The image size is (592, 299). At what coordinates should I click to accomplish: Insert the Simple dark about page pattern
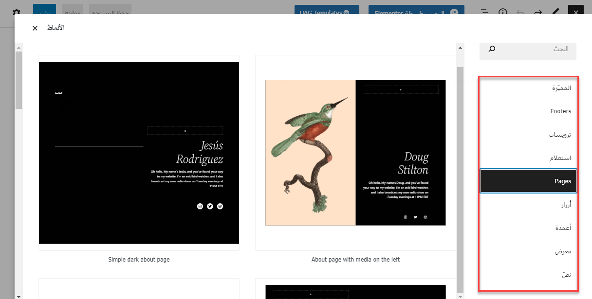click(139, 153)
